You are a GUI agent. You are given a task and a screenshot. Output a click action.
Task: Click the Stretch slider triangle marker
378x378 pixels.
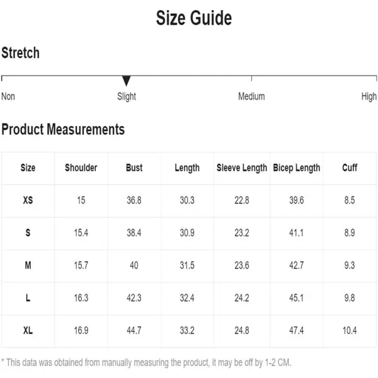[126, 81]
